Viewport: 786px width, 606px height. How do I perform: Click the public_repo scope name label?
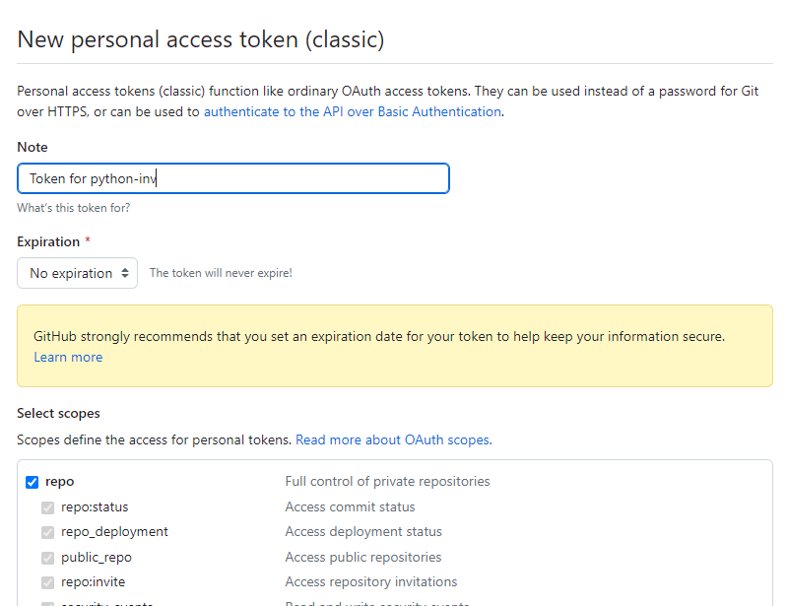pos(97,558)
